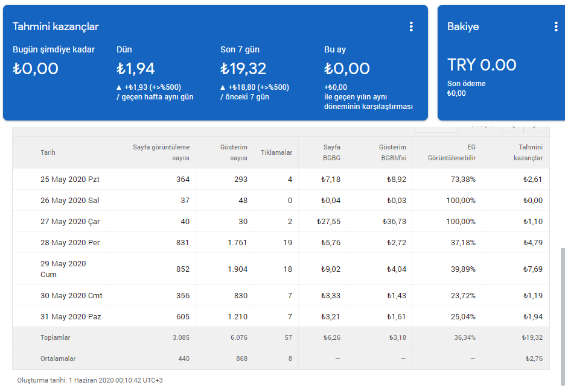Open the Tahmini kazançlar three-dot menu
The height and width of the screenshot is (388, 565).
pos(411,27)
